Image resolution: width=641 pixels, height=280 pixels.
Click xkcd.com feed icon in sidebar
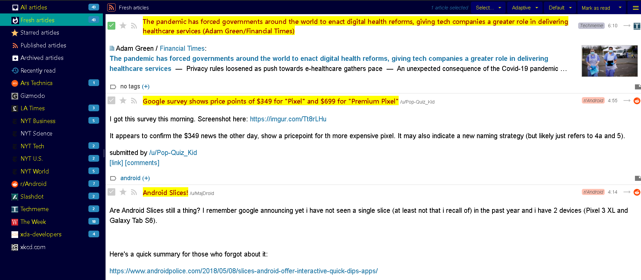coord(15,247)
